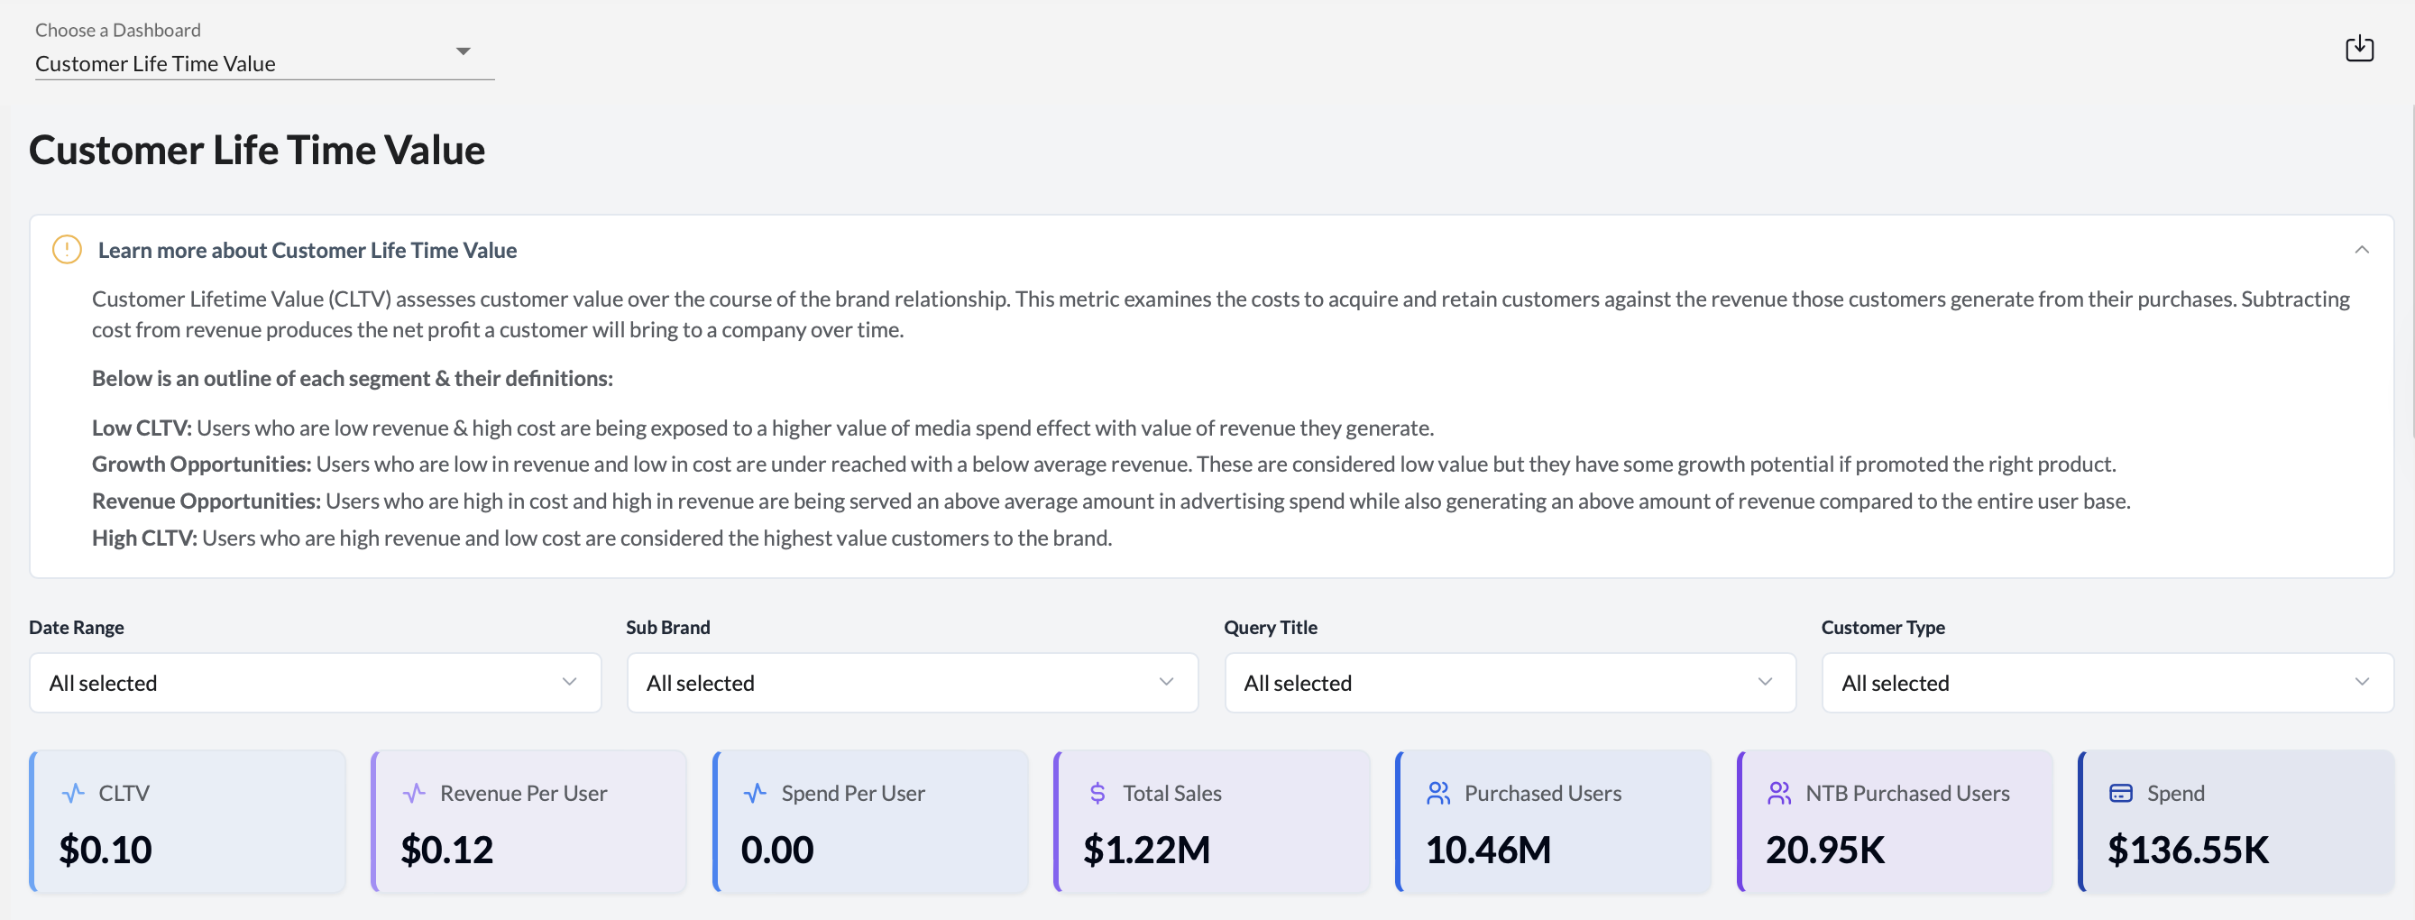2415x920 pixels.
Task: Click the $1.22M Total Sales value
Action: click(x=1146, y=850)
